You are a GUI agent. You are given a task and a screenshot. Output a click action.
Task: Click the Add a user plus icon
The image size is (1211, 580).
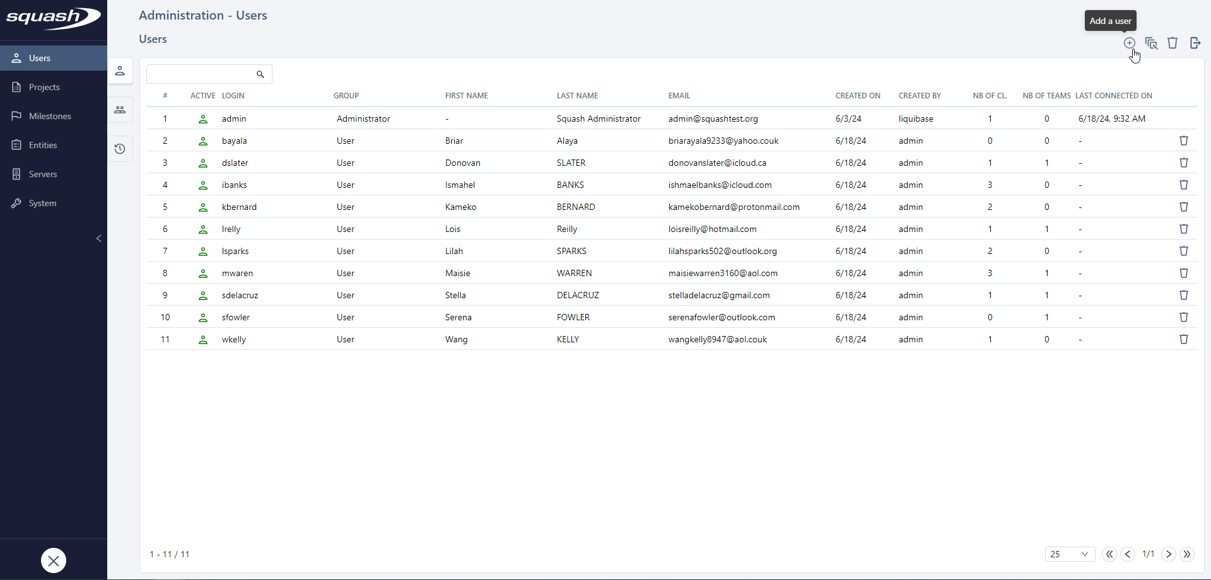[1129, 43]
